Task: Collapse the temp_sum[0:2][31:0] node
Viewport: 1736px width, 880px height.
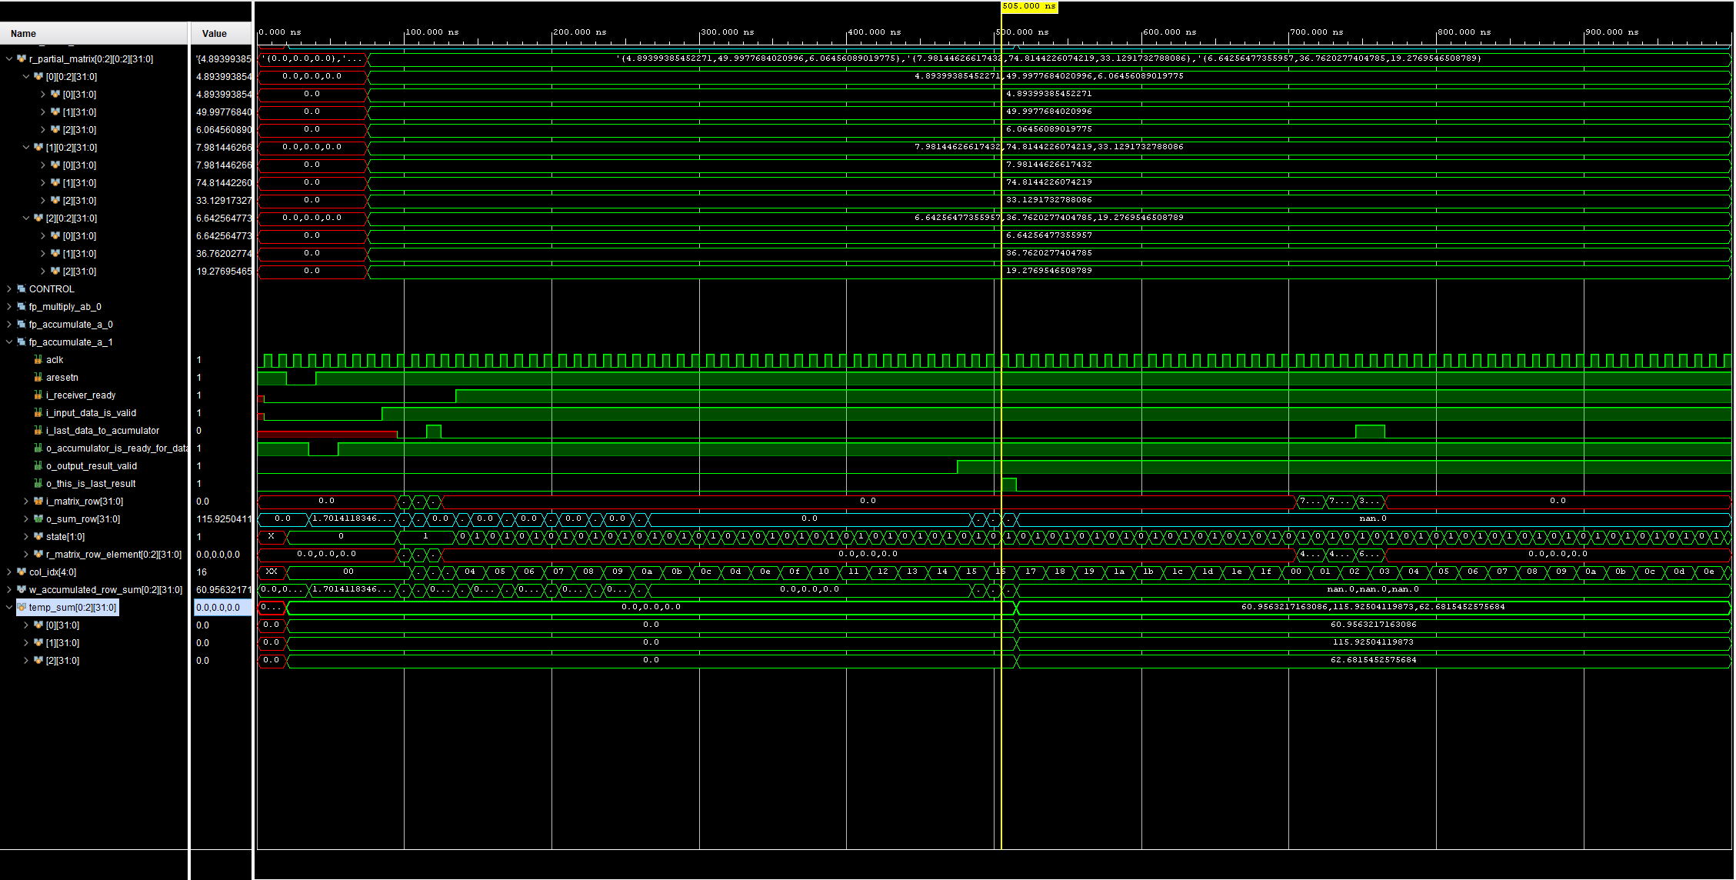Action: [x=9, y=608]
